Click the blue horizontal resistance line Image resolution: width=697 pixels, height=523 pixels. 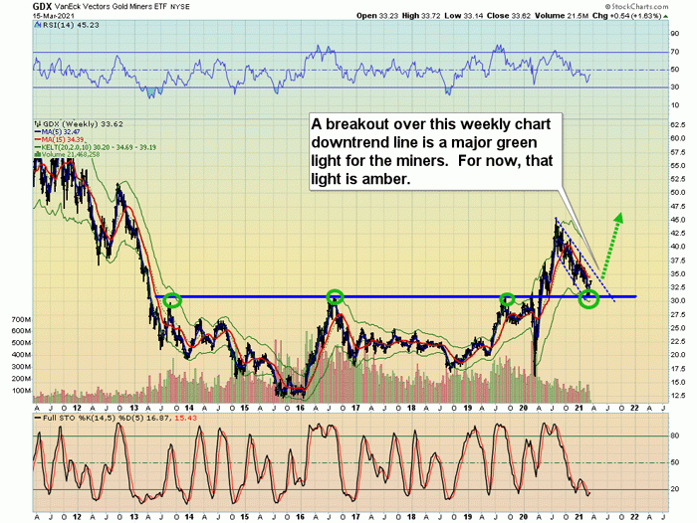(x=395, y=296)
